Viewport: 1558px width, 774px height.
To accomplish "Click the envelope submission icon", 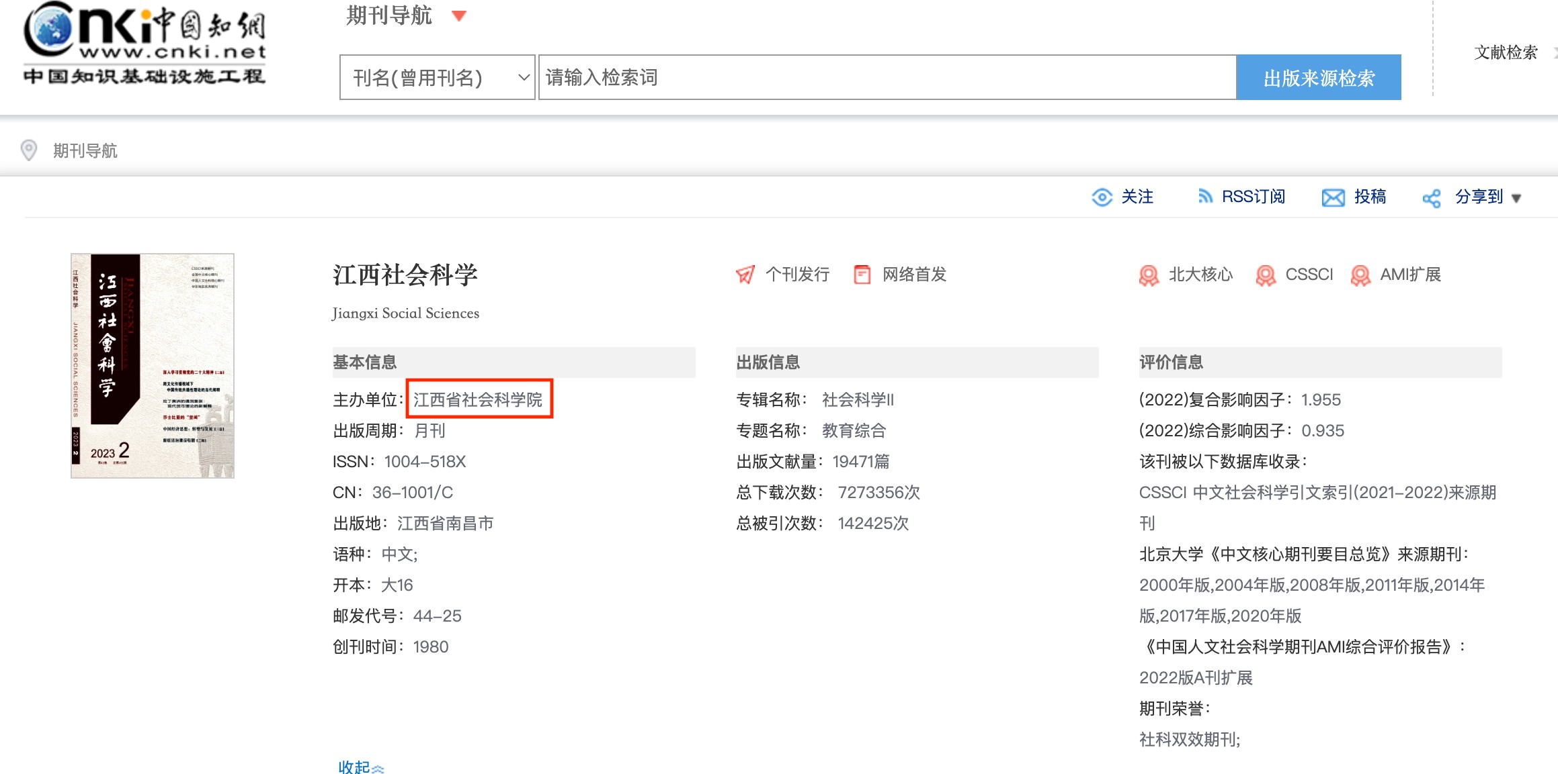I will pos(1333,197).
